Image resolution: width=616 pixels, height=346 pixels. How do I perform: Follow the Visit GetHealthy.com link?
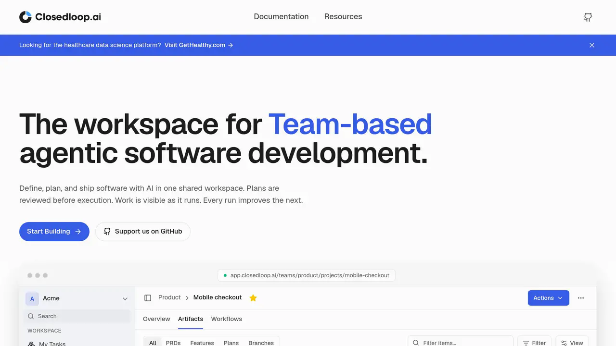click(x=199, y=45)
